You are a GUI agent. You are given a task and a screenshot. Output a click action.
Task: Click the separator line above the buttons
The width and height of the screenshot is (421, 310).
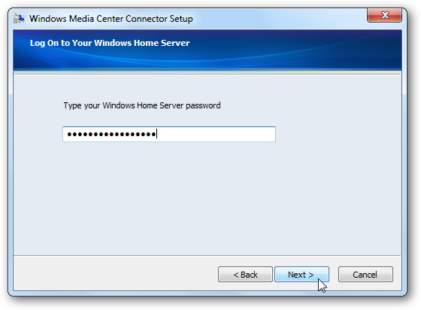(x=207, y=255)
